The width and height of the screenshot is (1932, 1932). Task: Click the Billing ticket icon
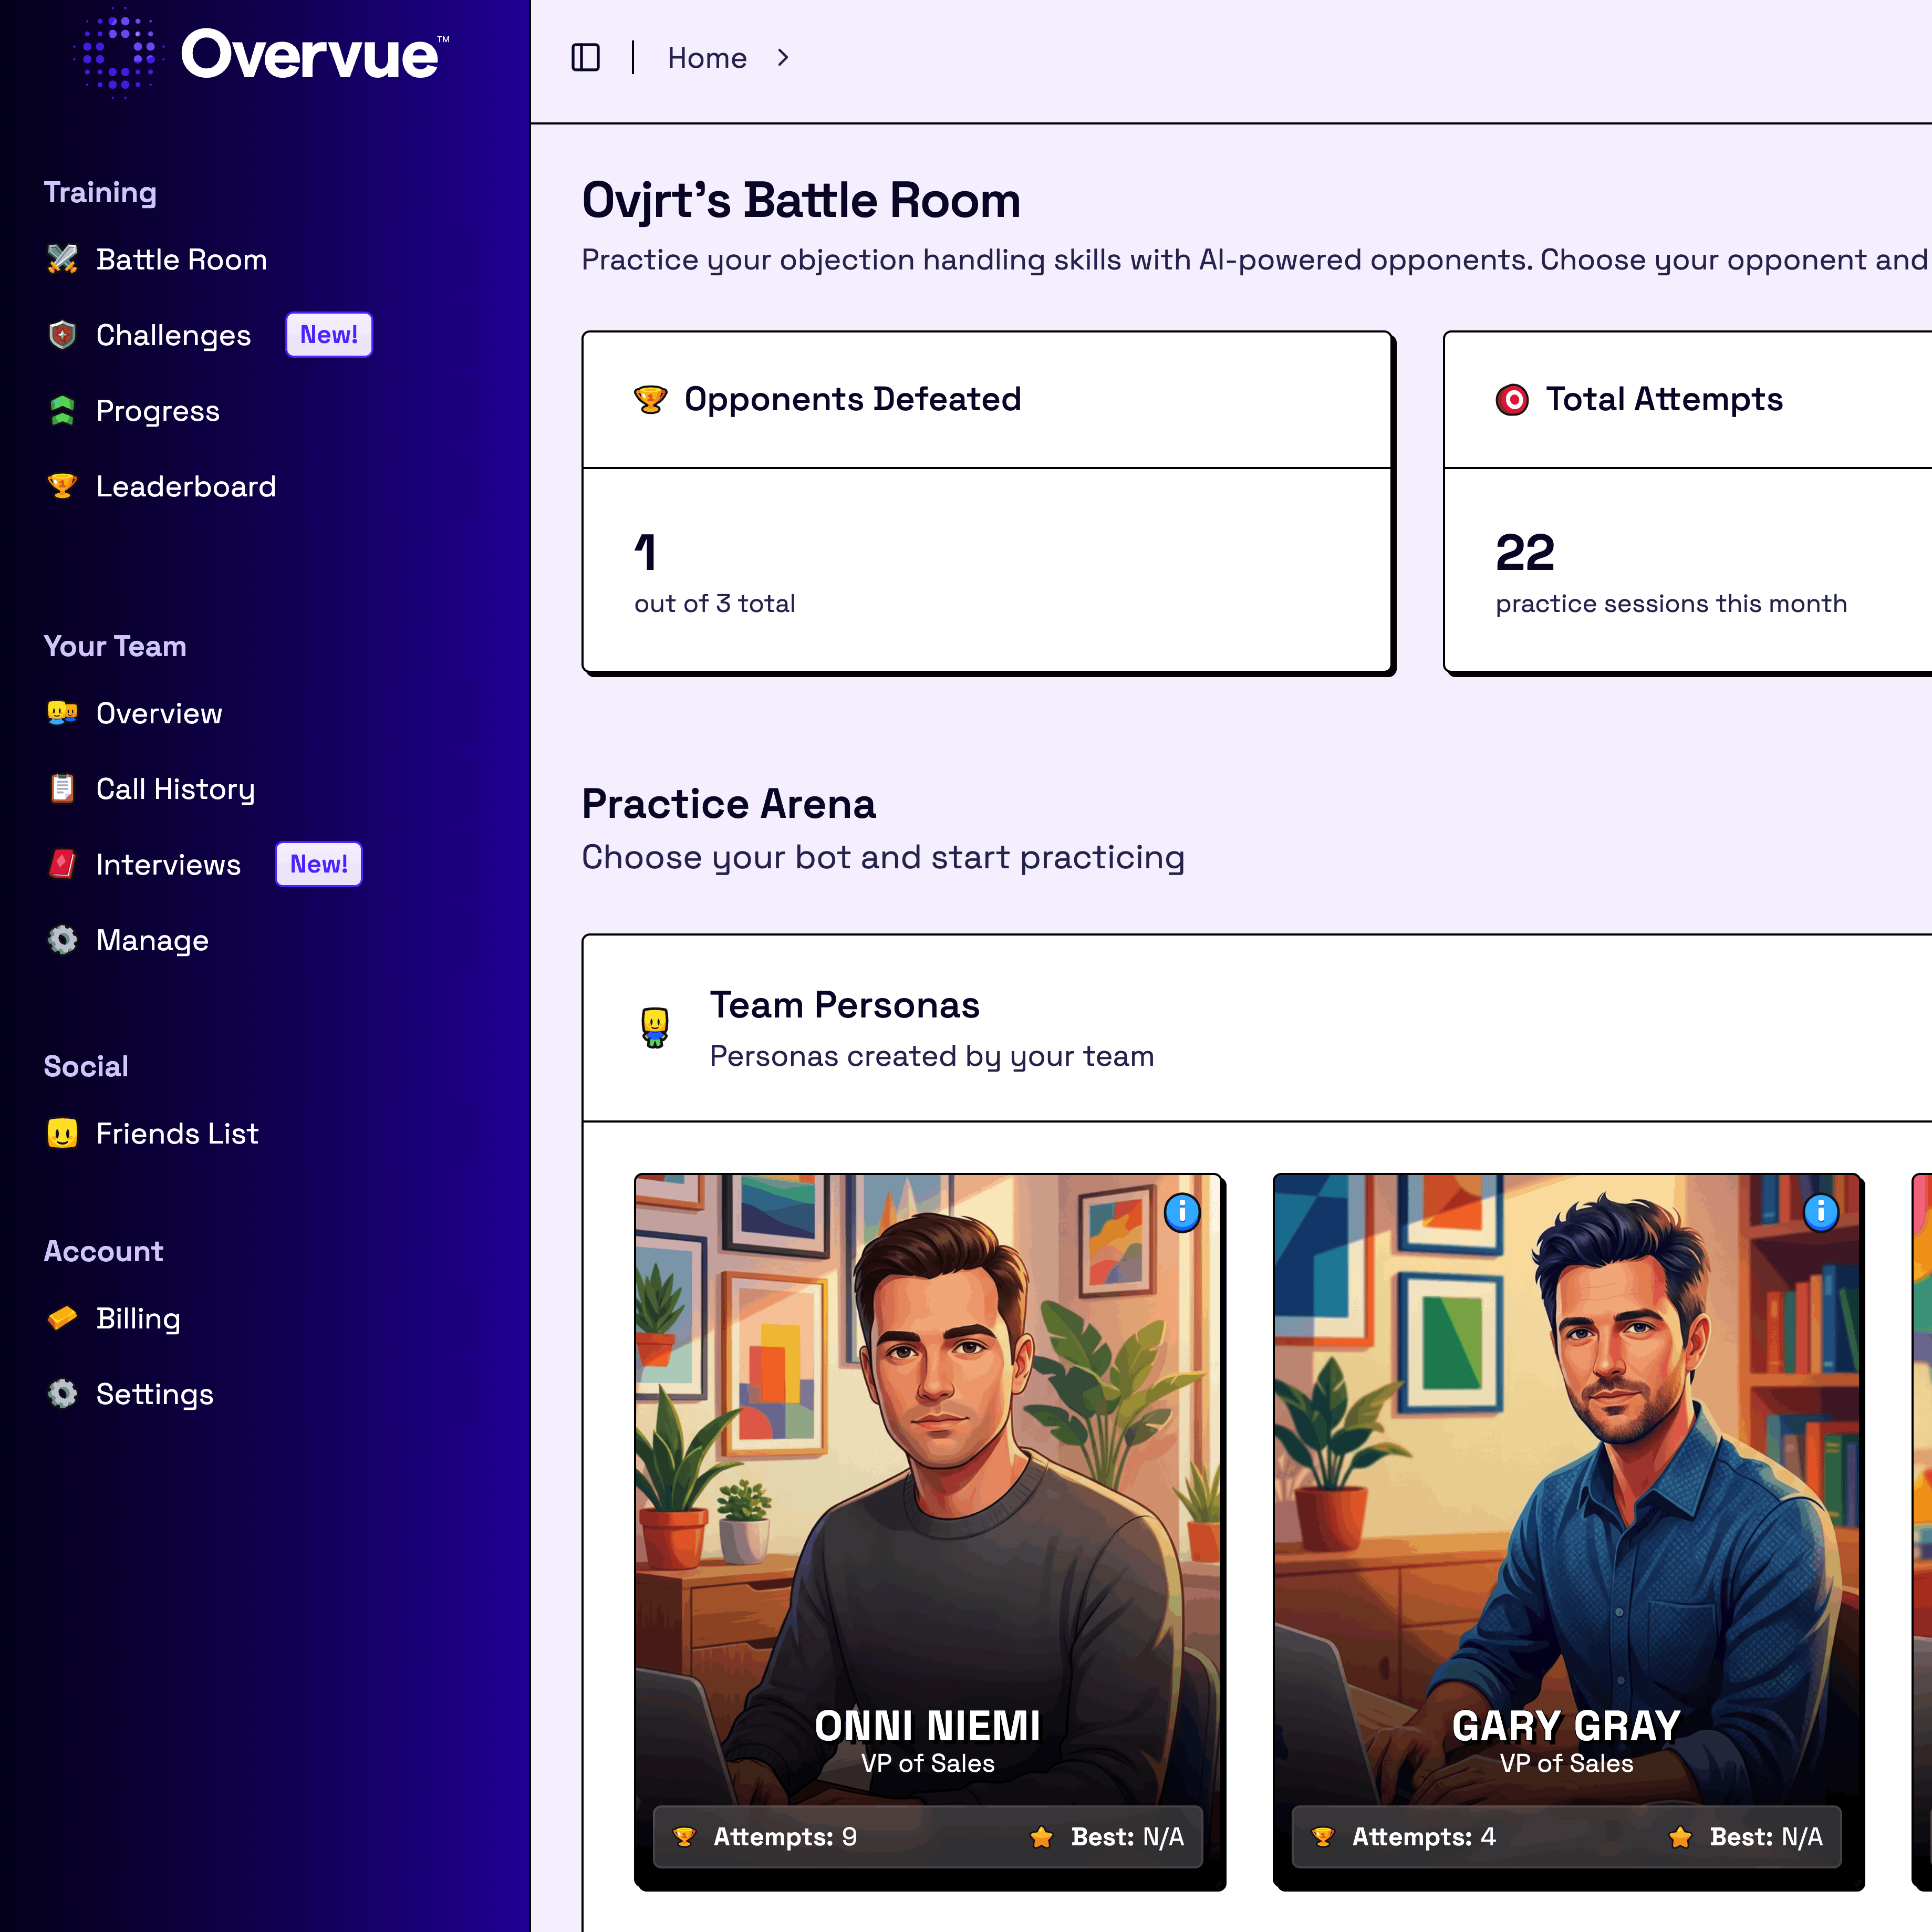[x=62, y=1318]
